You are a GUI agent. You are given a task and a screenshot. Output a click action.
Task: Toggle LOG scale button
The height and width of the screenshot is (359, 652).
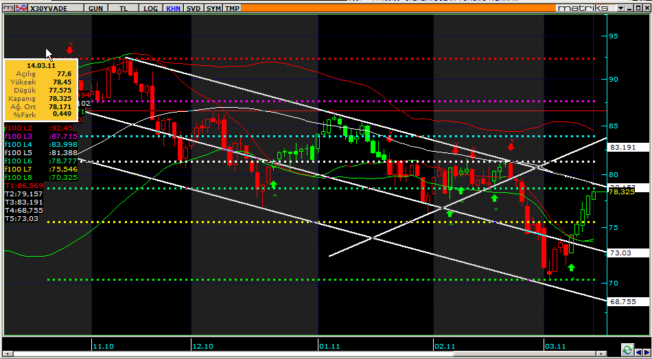click(149, 8)
